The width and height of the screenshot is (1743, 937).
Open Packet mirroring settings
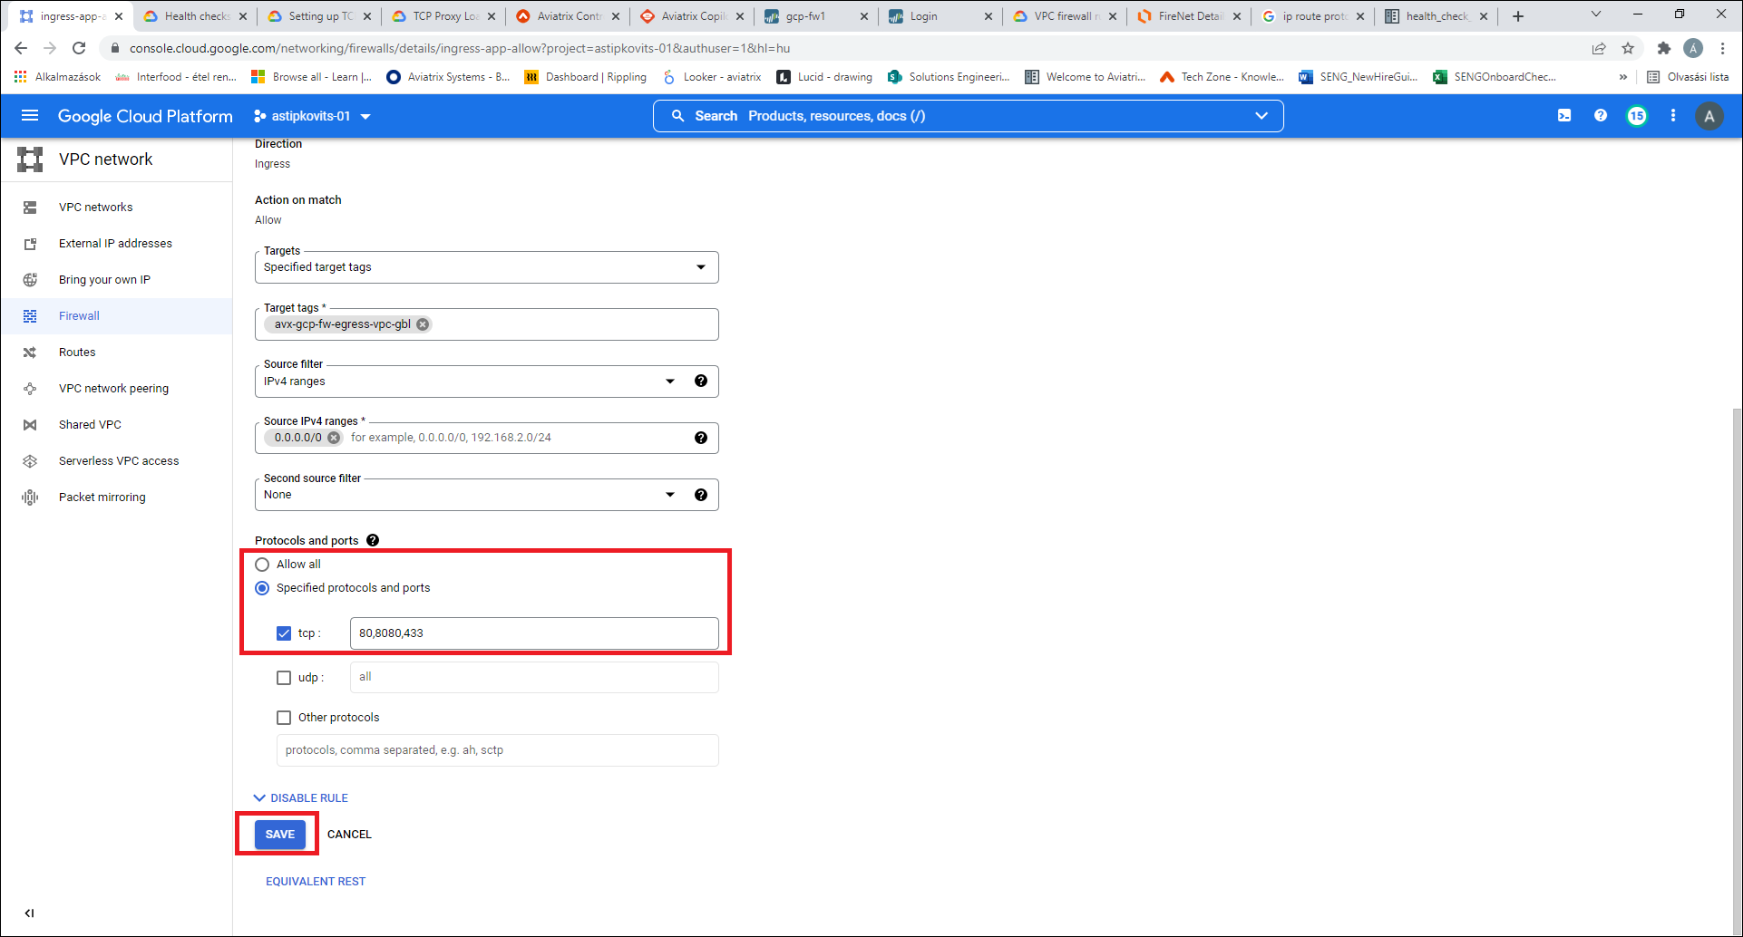pos(102,497)
